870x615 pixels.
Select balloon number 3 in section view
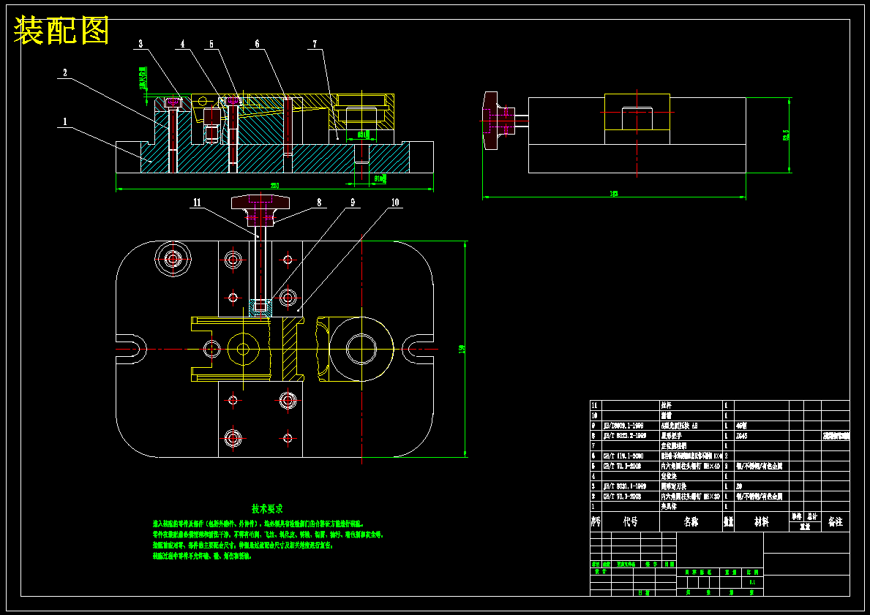(x=141, y=43)
